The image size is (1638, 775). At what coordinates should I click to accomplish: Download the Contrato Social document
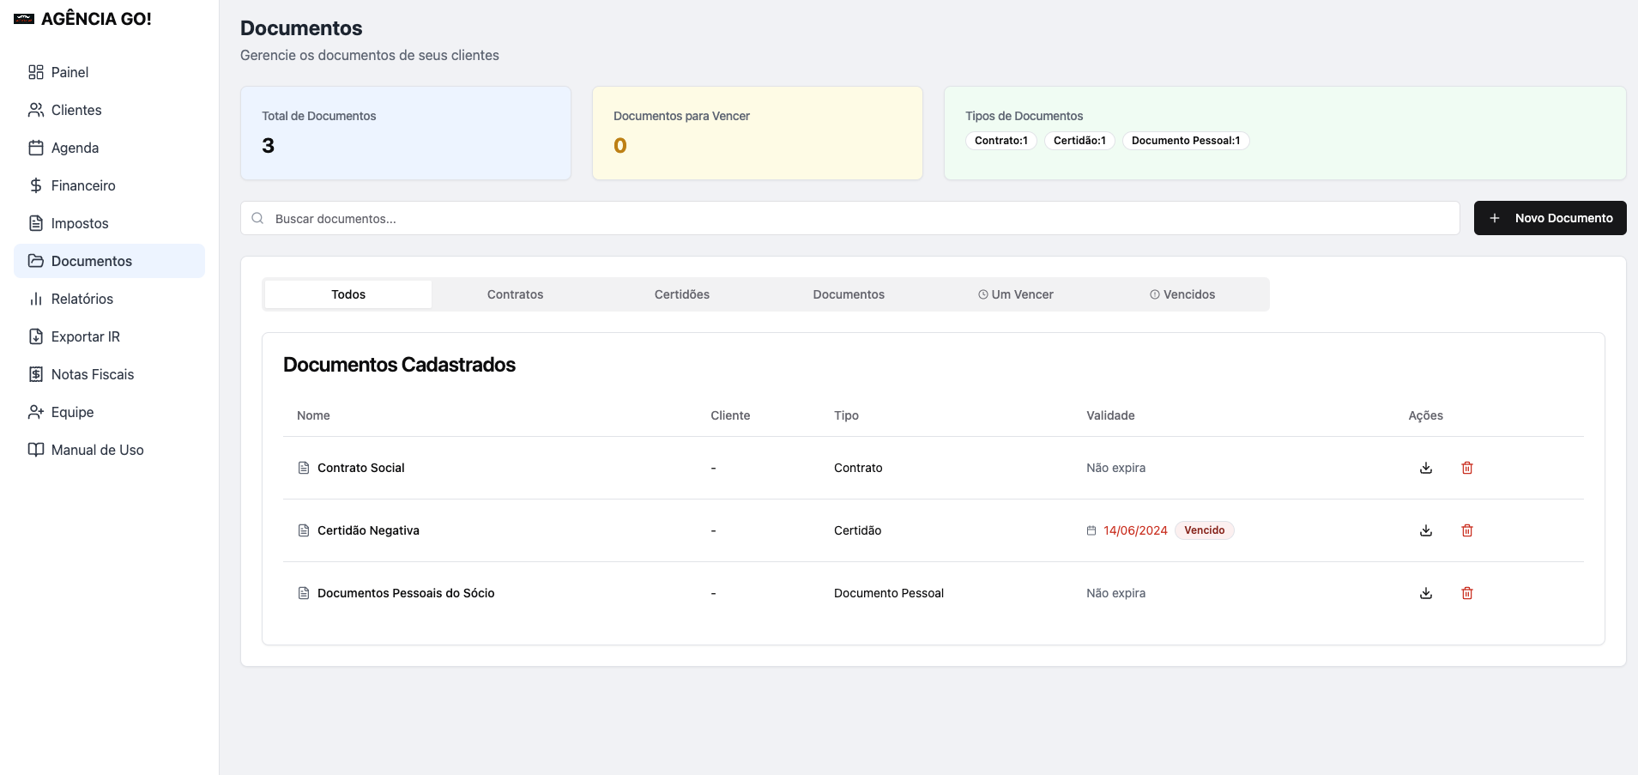[x=1426, y=468]
